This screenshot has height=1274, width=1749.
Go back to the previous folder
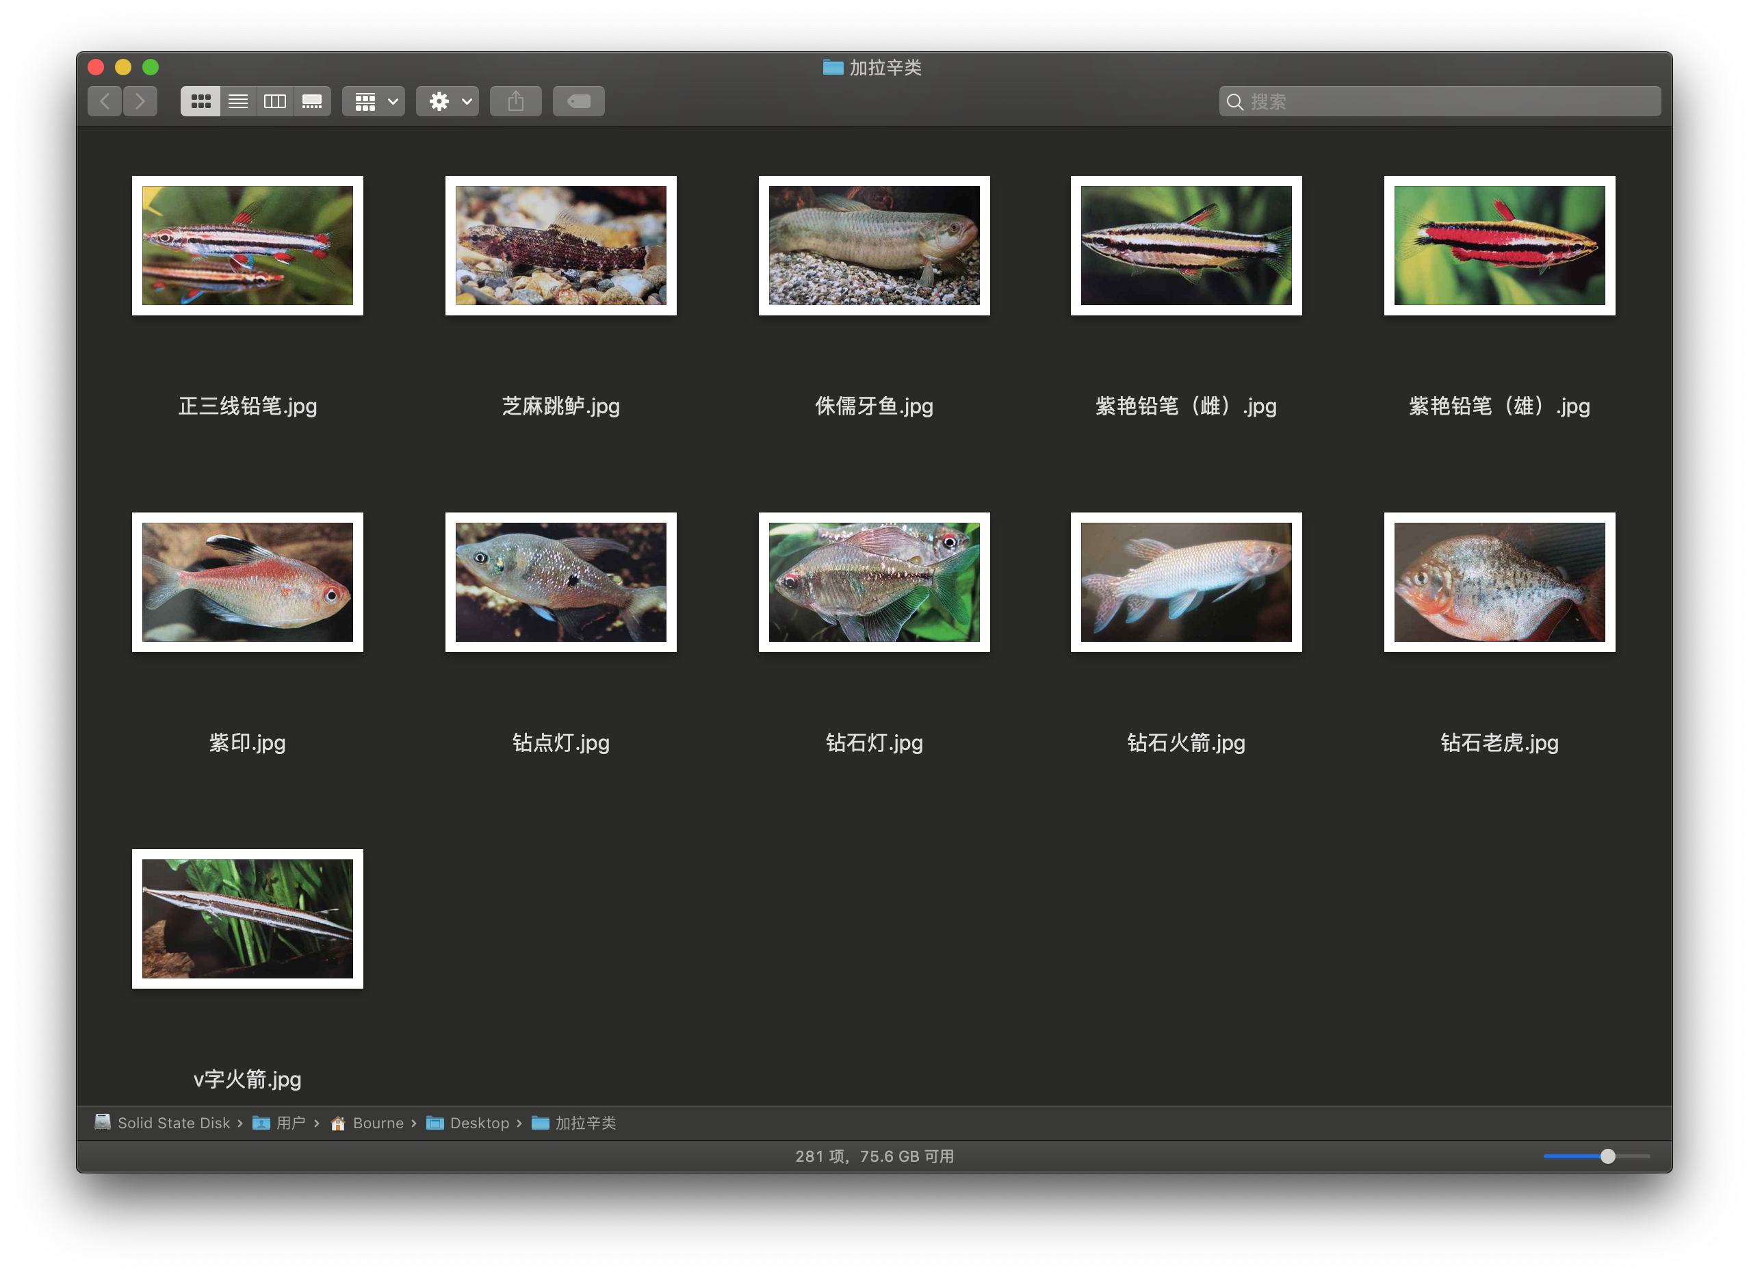click(x=105, y=101)
